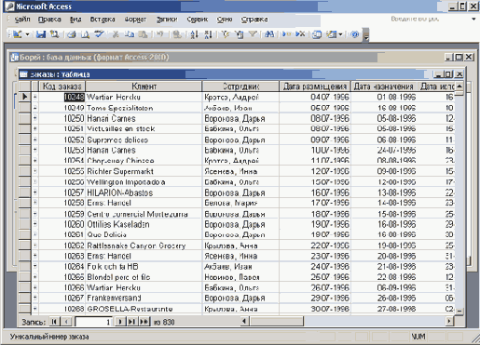
Task: Click the Copy toolbar icon
Action: pos(130,34)
